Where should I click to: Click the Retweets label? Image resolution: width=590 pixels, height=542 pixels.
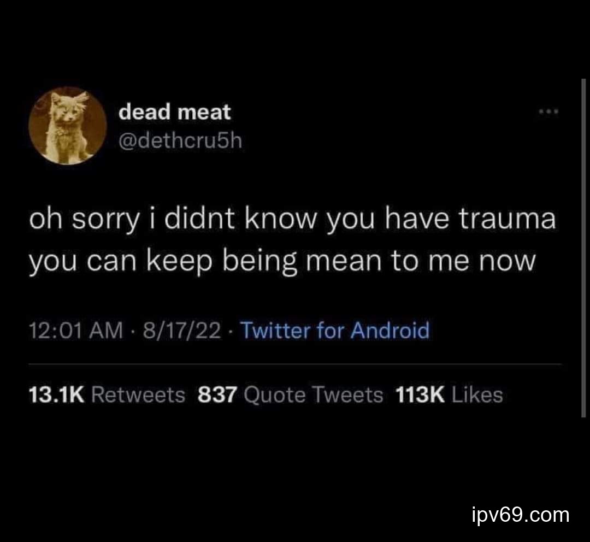138,395
